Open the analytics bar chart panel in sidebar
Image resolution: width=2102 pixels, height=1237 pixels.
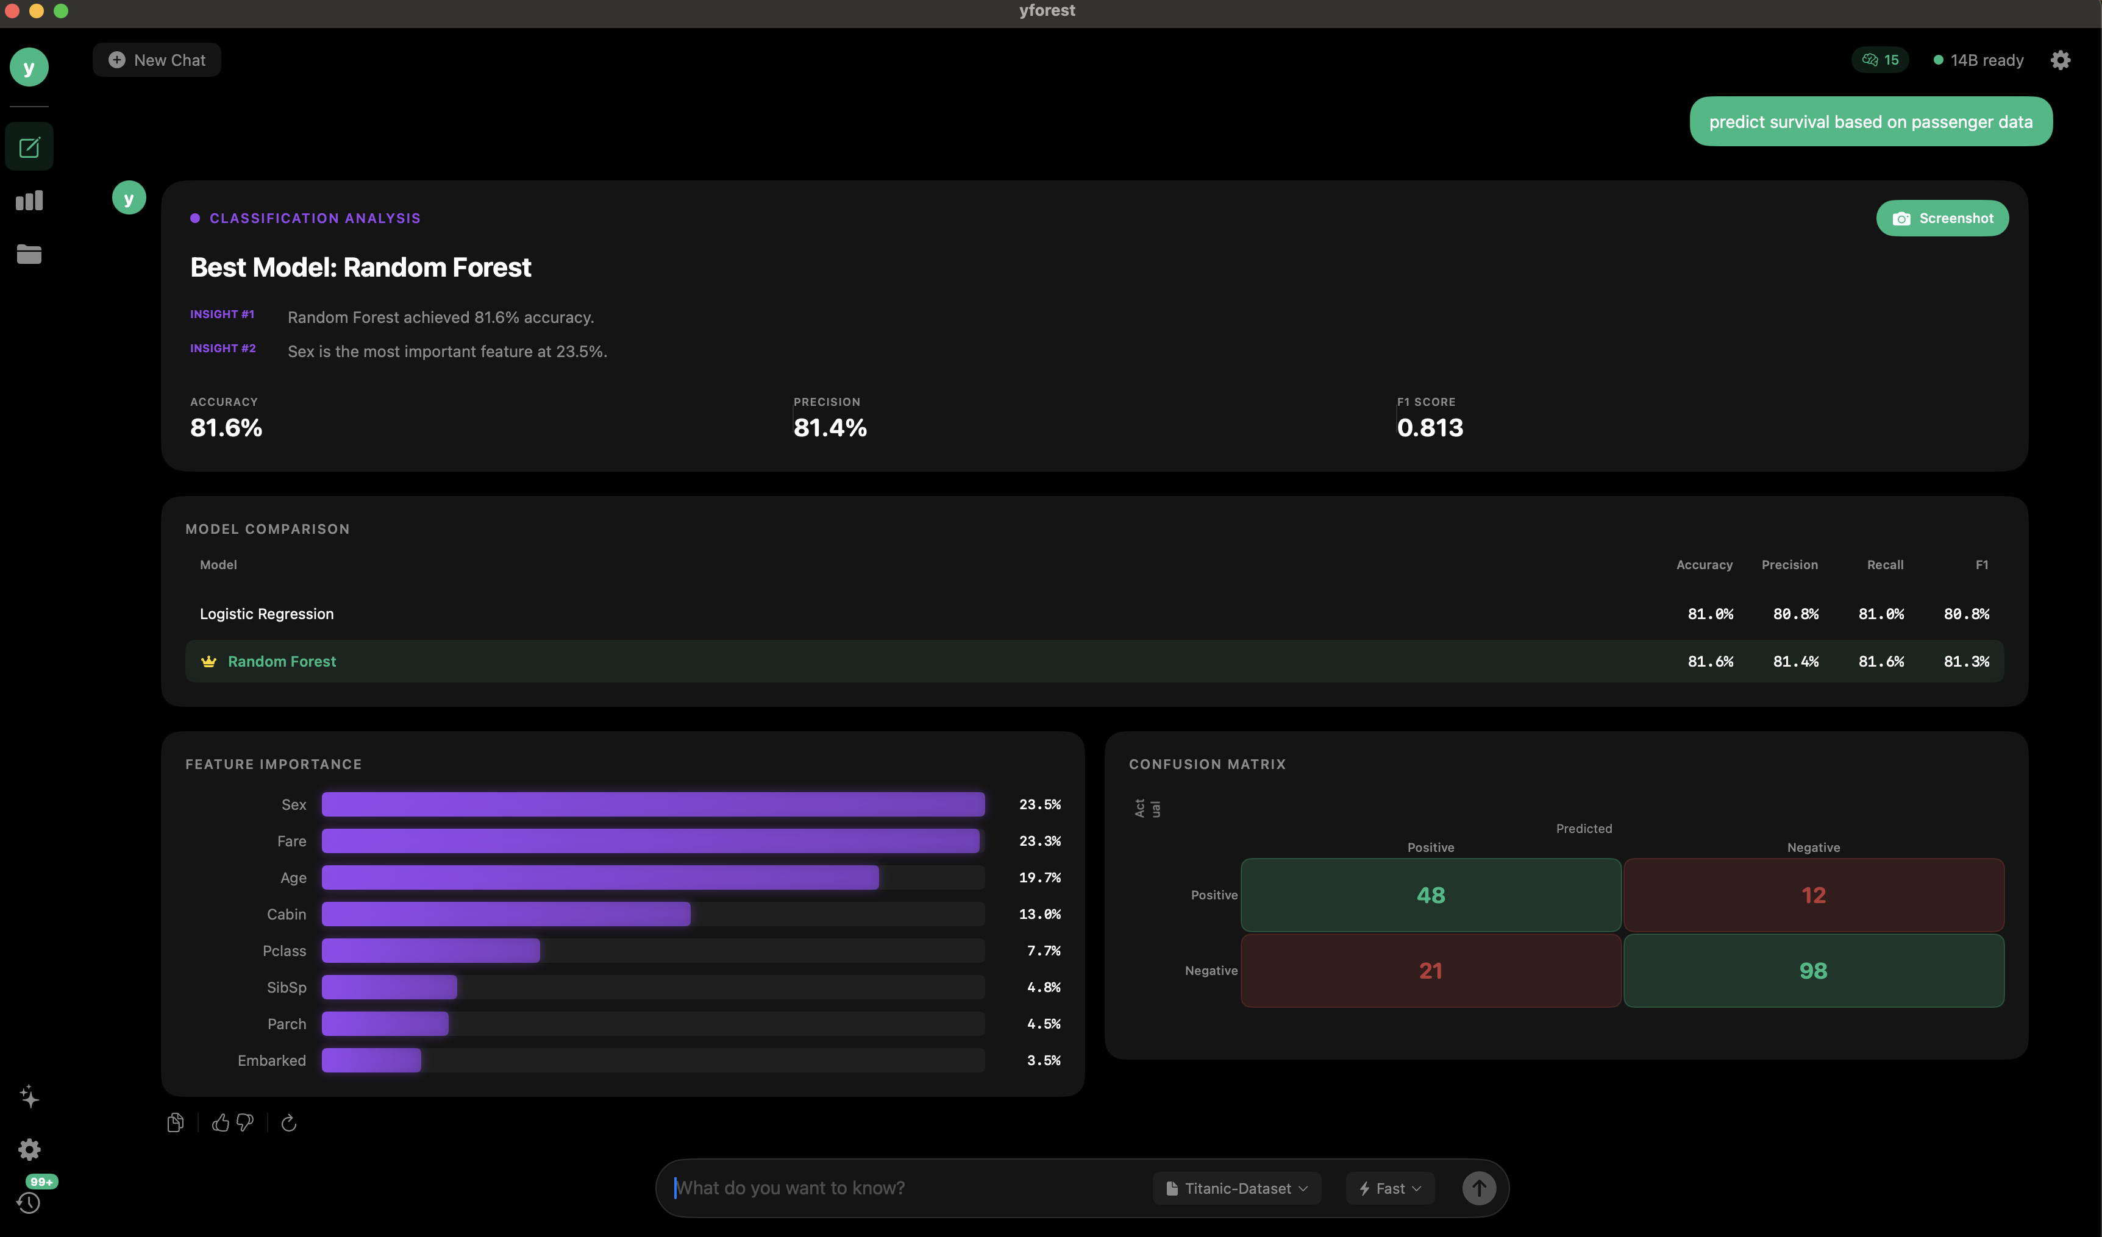click(x=29, y=200)
